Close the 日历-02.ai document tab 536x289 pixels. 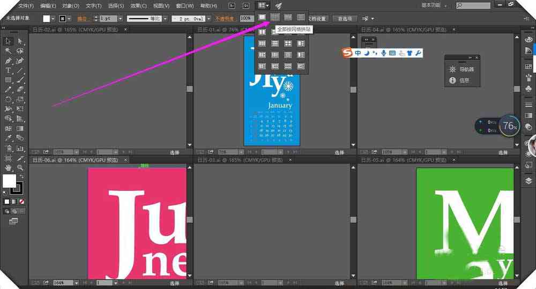click(125, 29)
